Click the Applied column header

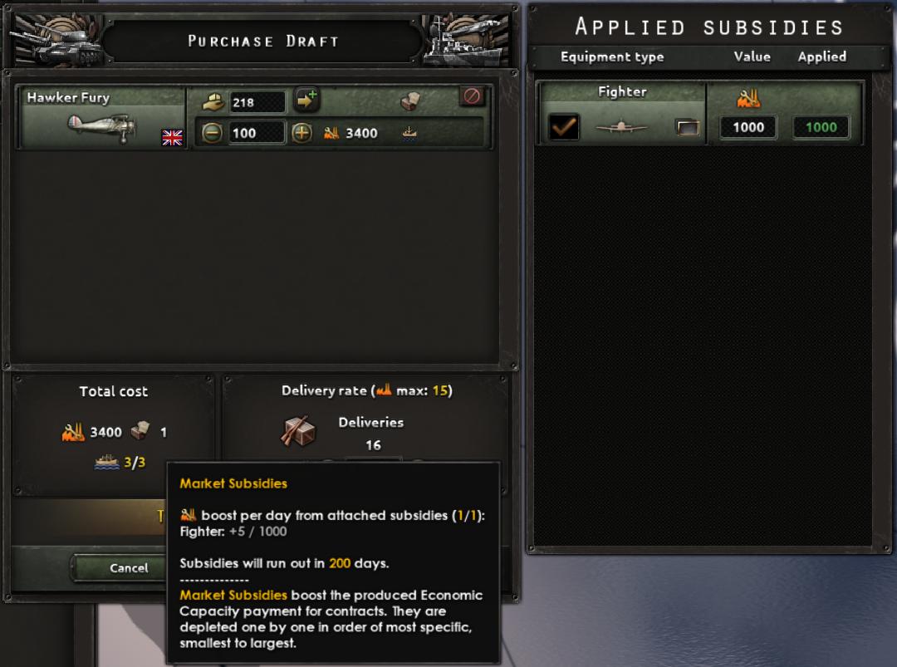pyautogui.click(x=822, y=56)
